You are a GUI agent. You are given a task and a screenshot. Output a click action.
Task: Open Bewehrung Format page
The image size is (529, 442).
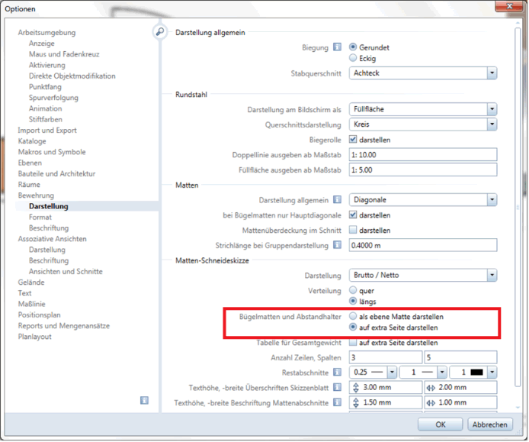[40, 217]
